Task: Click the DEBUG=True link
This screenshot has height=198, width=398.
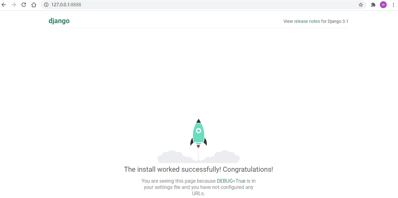Action: (231, 181)
